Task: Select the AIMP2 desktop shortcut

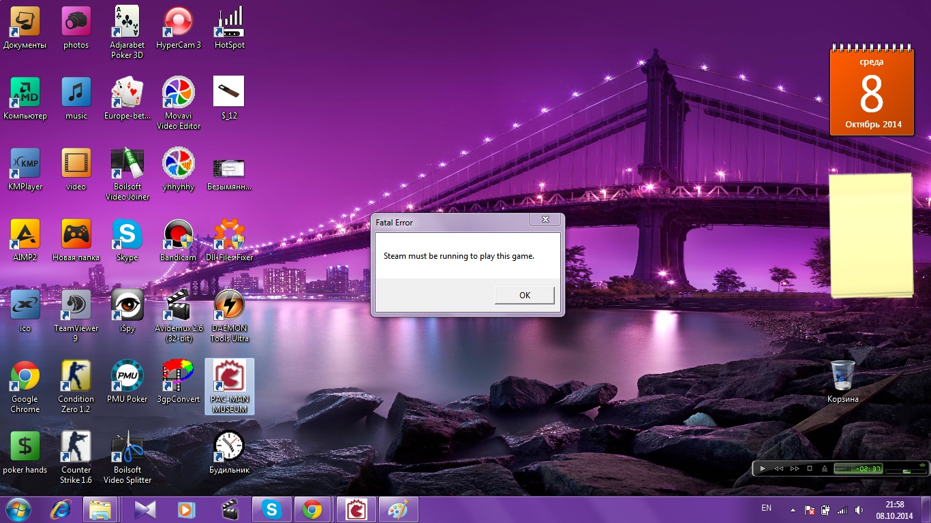Action: (25, 240)
